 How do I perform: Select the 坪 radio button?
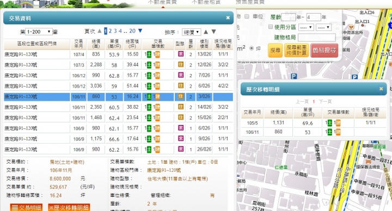(252, 48)
